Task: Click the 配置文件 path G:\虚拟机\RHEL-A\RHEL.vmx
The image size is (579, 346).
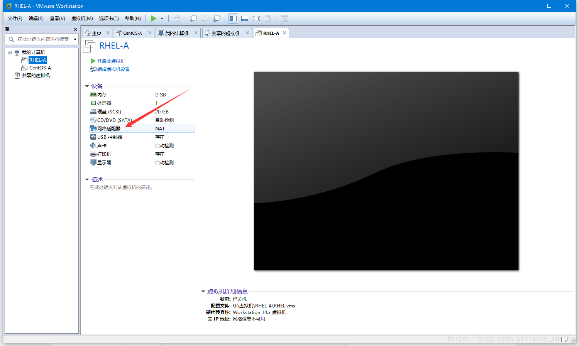Action: (x=264, y=306)
